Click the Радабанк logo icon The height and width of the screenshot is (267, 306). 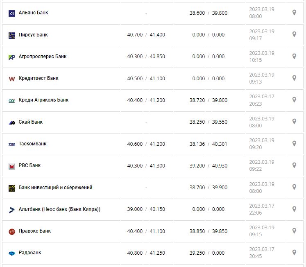(x=11, y=253)
